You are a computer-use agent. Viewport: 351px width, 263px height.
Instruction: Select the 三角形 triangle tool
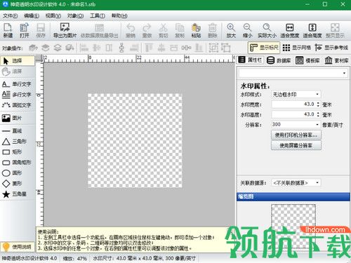(18, 142)
